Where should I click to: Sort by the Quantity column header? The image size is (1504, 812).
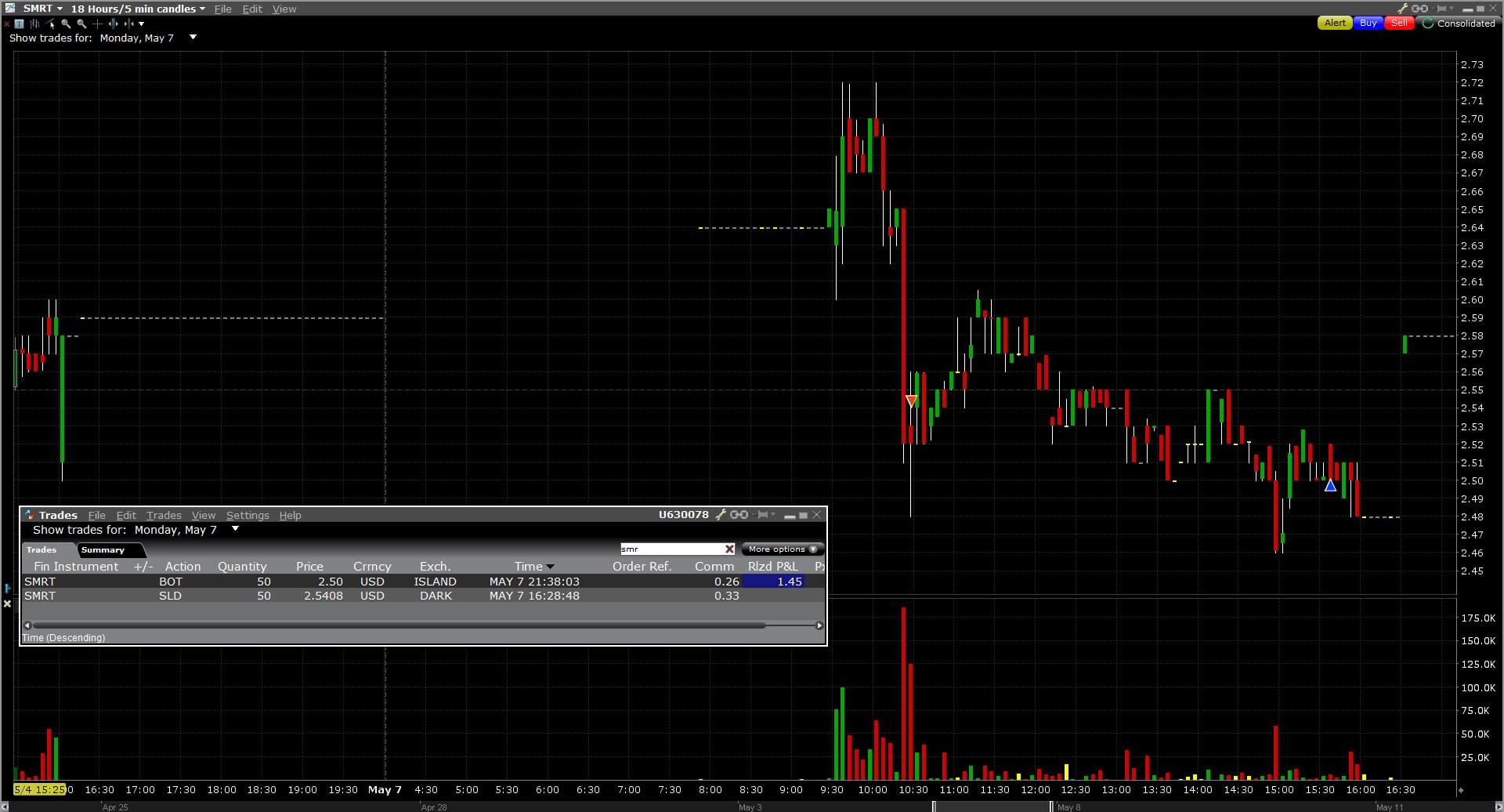242,567
